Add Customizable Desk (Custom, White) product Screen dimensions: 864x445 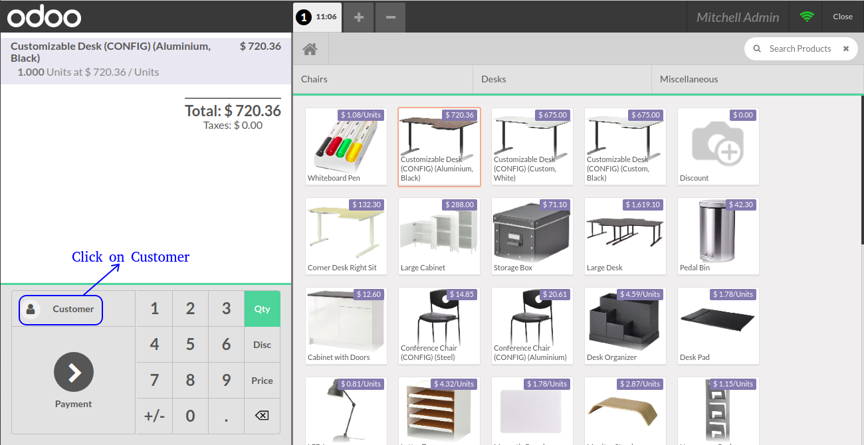[532, 147]
